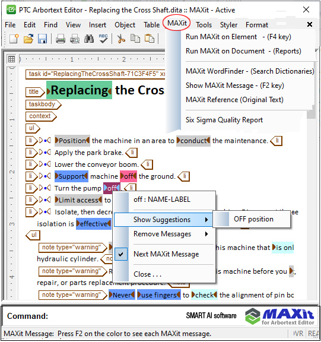The image size is (321, 342).
Task: Pick the OFF position suggestion
Action: (x=253, y=219)
